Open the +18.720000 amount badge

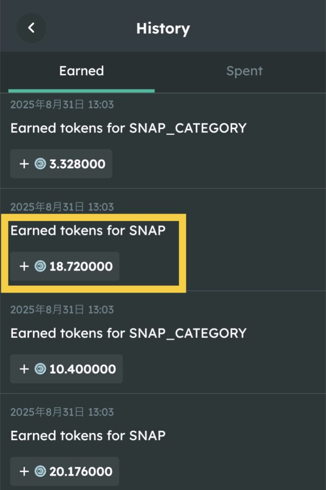pyautogui.click(x=65, y=267)
